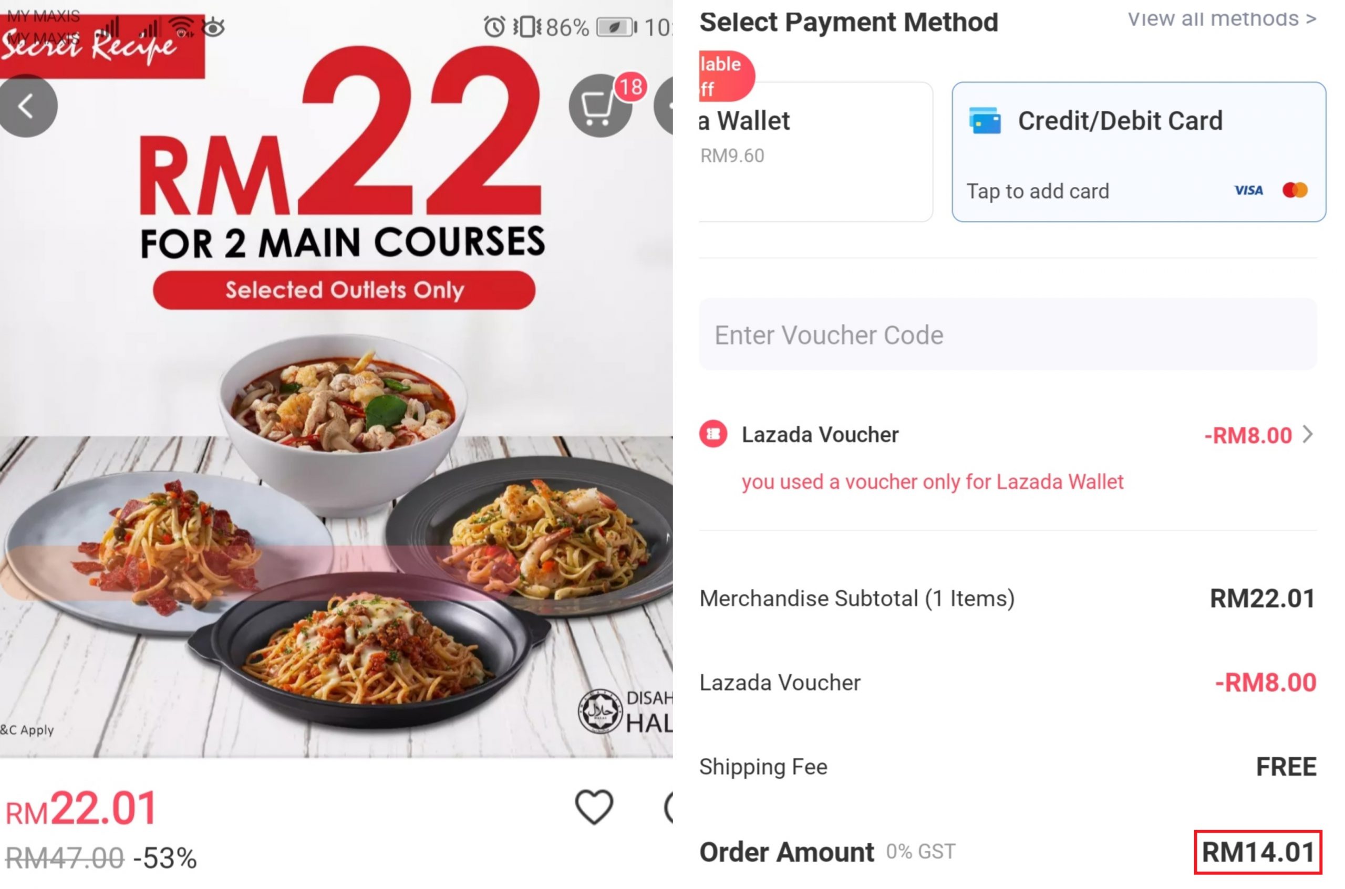Add product to wishlist with heart icon
This screenshot has height=889, width=1345.
coord(594,806)
